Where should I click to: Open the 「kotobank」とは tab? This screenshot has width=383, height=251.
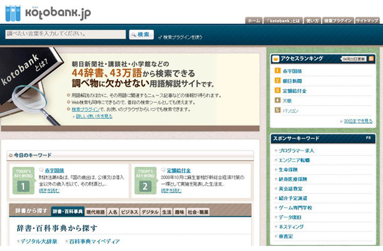point(283,21)
